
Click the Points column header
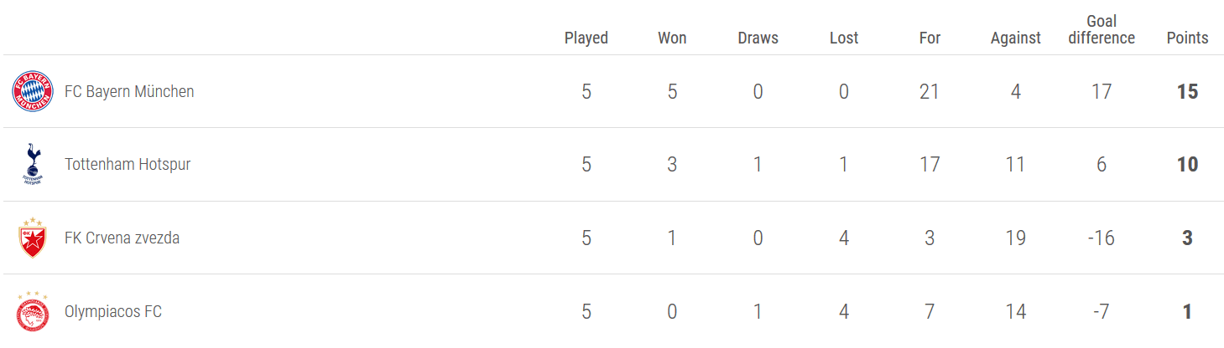(1187, 38)
